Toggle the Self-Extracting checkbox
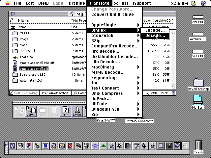 click(x=12, y=93)
